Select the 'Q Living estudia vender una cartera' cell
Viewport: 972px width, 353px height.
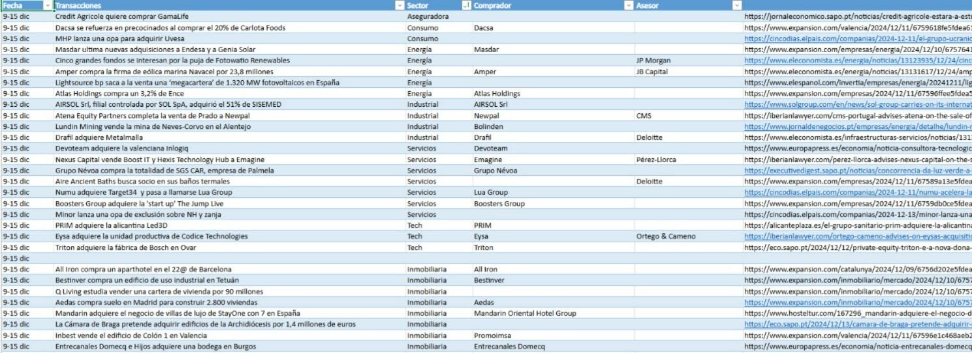[x=229, y=291]
